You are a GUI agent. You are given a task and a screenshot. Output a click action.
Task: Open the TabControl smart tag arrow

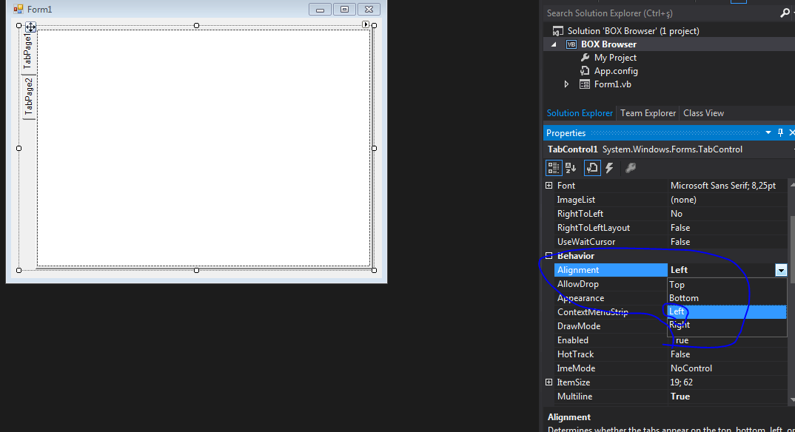point(366,24)
